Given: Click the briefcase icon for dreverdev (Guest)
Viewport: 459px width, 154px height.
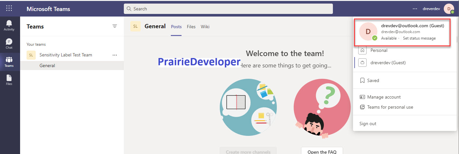Looking at the screenshot, I should click(363, 63).
